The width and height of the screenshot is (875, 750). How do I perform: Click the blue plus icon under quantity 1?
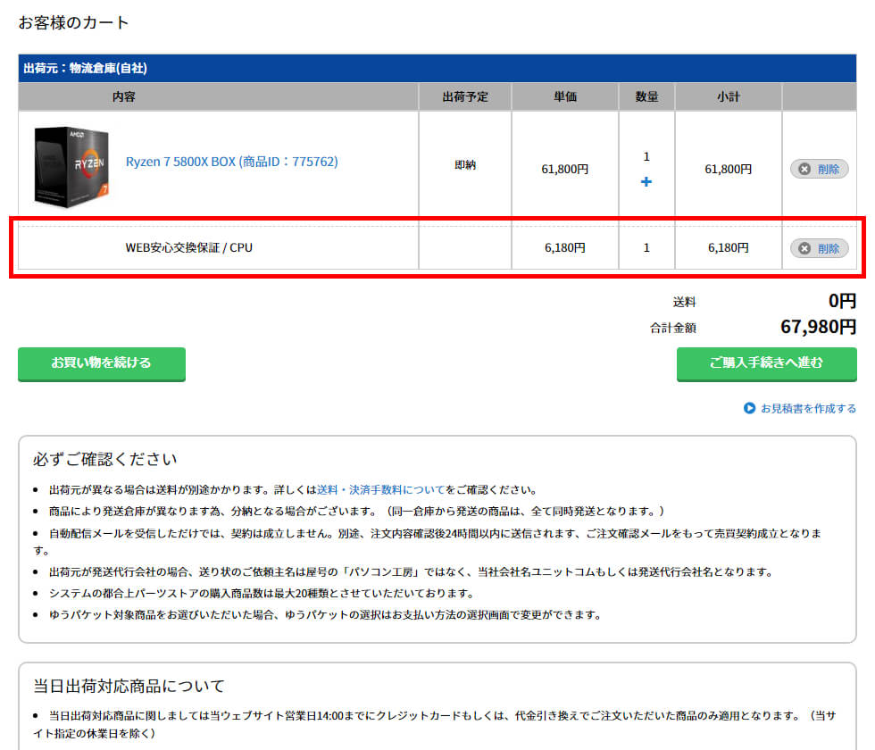click(646, 182)
